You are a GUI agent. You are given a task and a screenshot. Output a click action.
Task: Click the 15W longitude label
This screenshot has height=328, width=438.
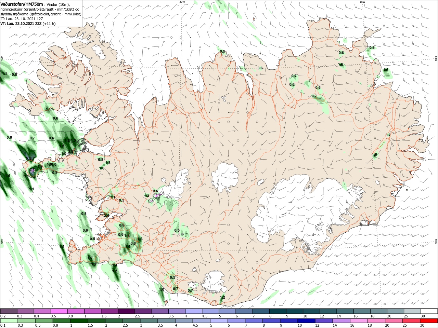tap(362, 2)
